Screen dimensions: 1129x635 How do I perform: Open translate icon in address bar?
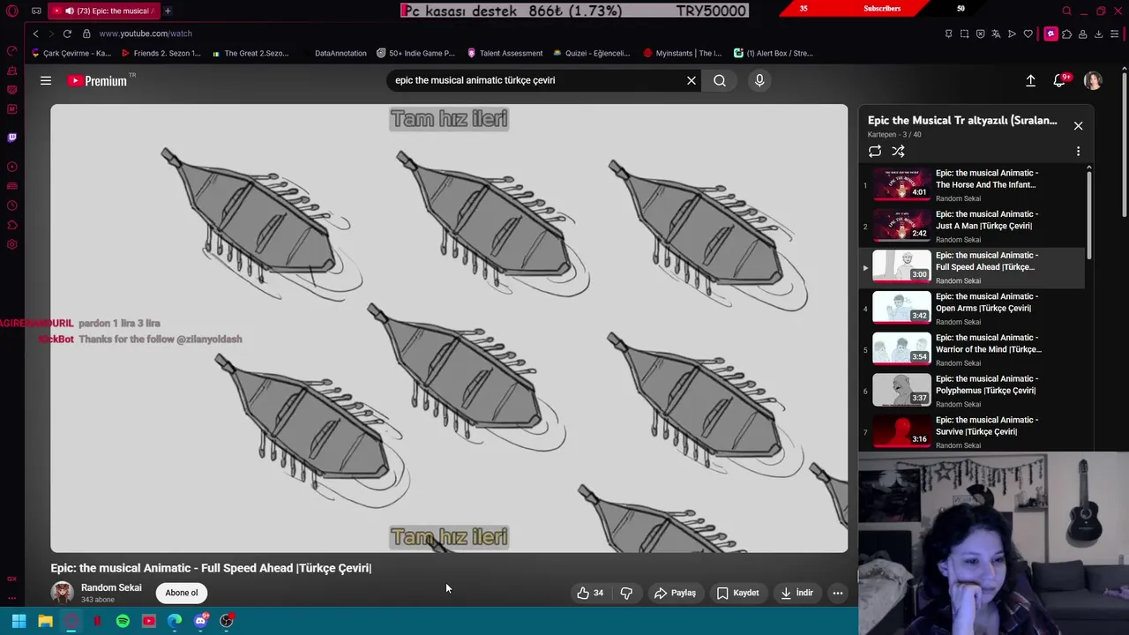tap(996, 34)
